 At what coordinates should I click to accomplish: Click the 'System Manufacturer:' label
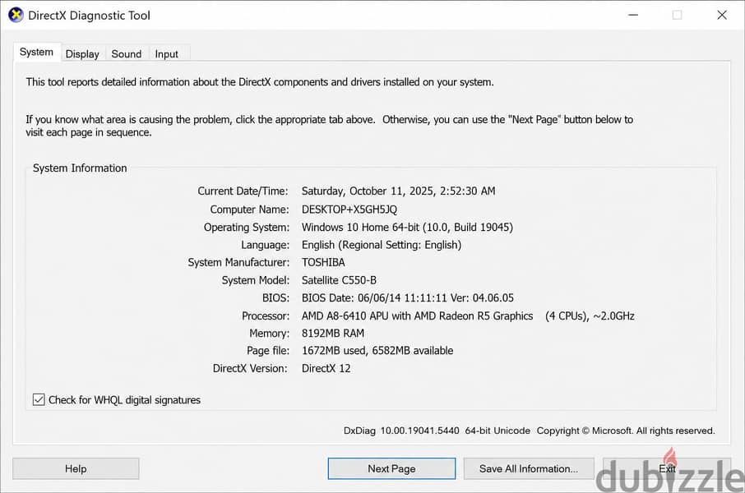pyautogui.click(x=238, y=263)
